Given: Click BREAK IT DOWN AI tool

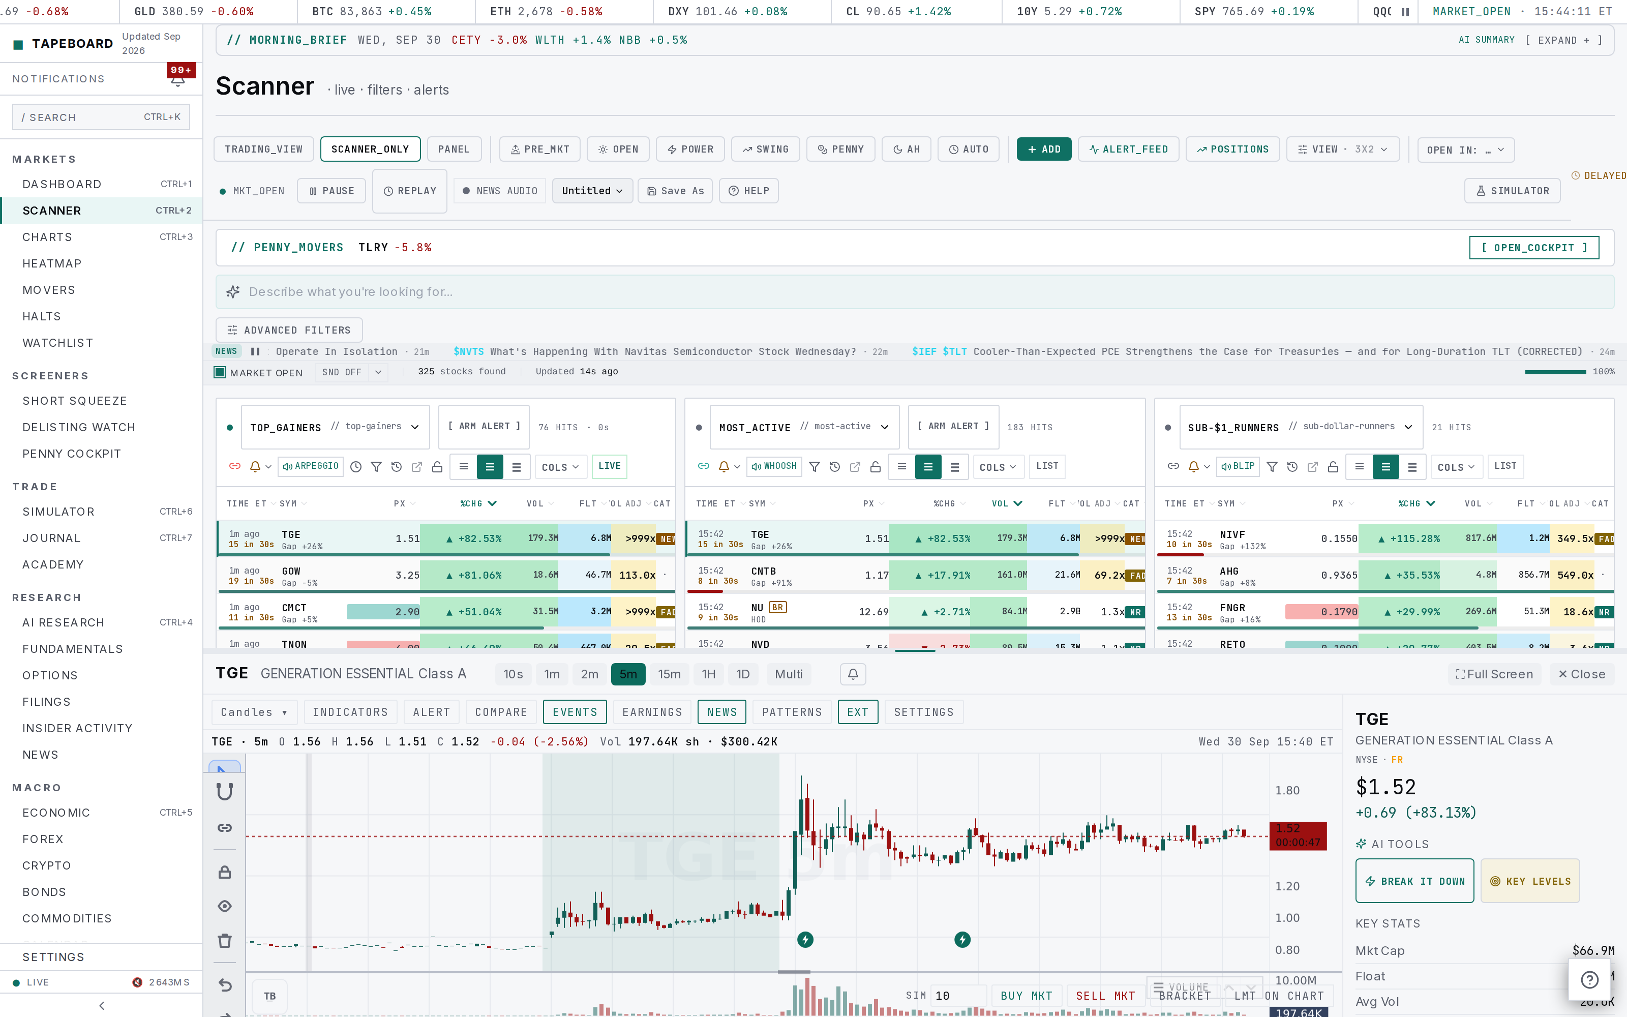Looking at the screenshot, I should click(x=1414, y=881).
